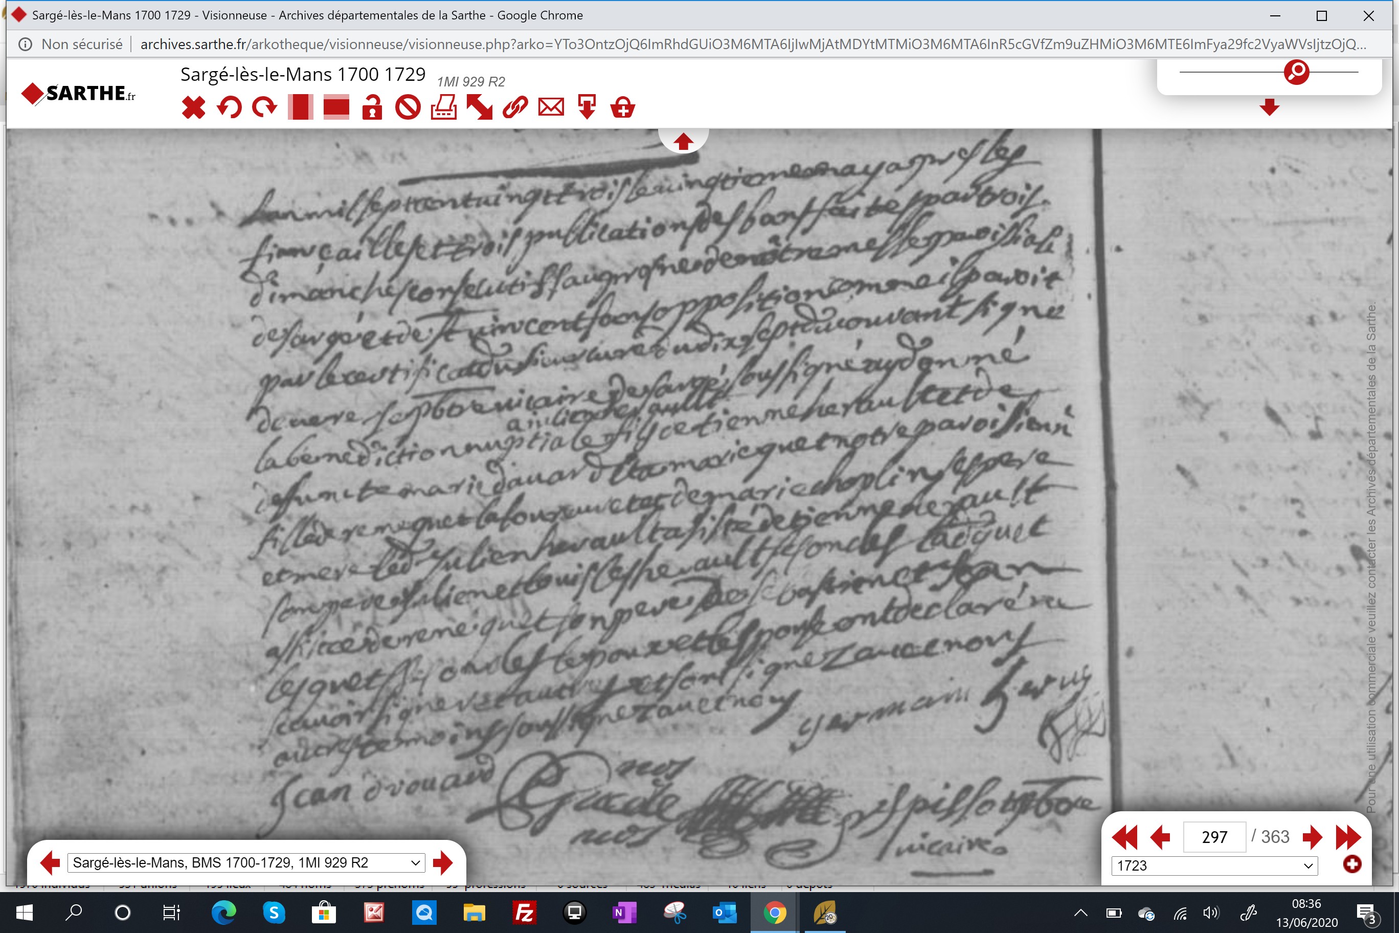Screen dimensions: 1399x933
Task: Enter fullscreen with the diagonal arrows icon
Action: tap(480, 108)
